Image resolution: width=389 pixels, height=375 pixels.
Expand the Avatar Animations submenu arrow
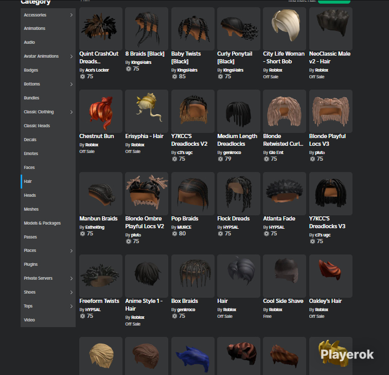[x=72, y=56]
